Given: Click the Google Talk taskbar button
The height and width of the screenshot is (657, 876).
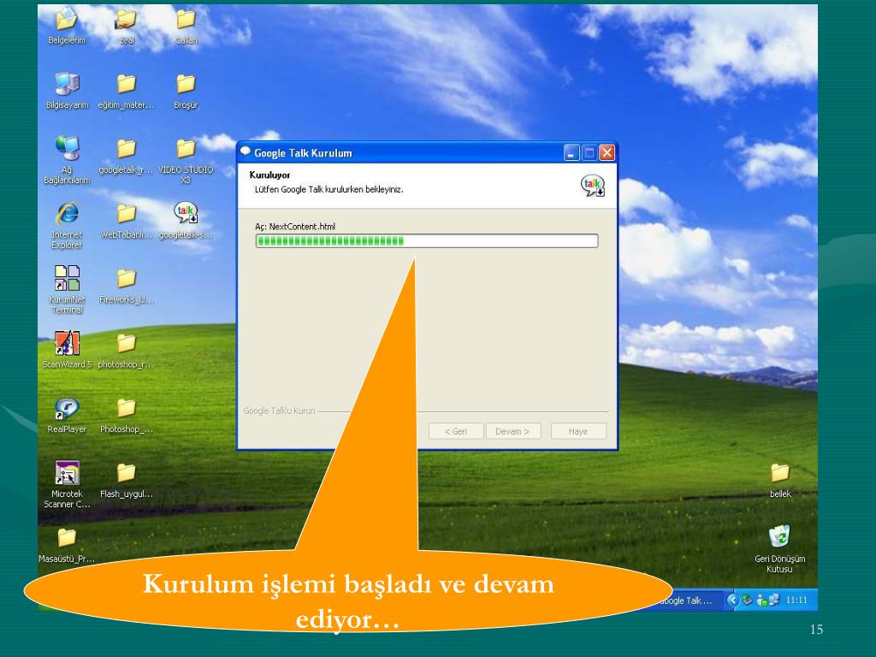Looking at the screenshot, I should tap(691, 601).
